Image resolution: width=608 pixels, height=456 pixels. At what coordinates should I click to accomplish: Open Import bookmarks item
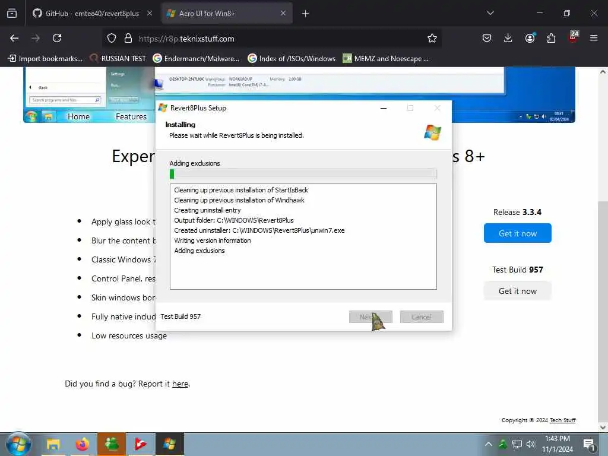click(x=45, y=59)
